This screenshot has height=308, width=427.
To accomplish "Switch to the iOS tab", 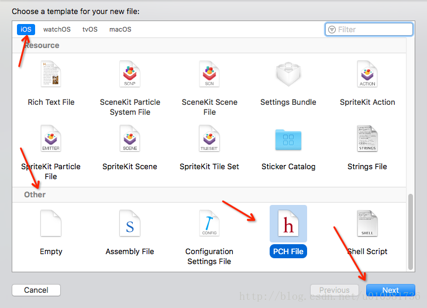I will (26, 29).
